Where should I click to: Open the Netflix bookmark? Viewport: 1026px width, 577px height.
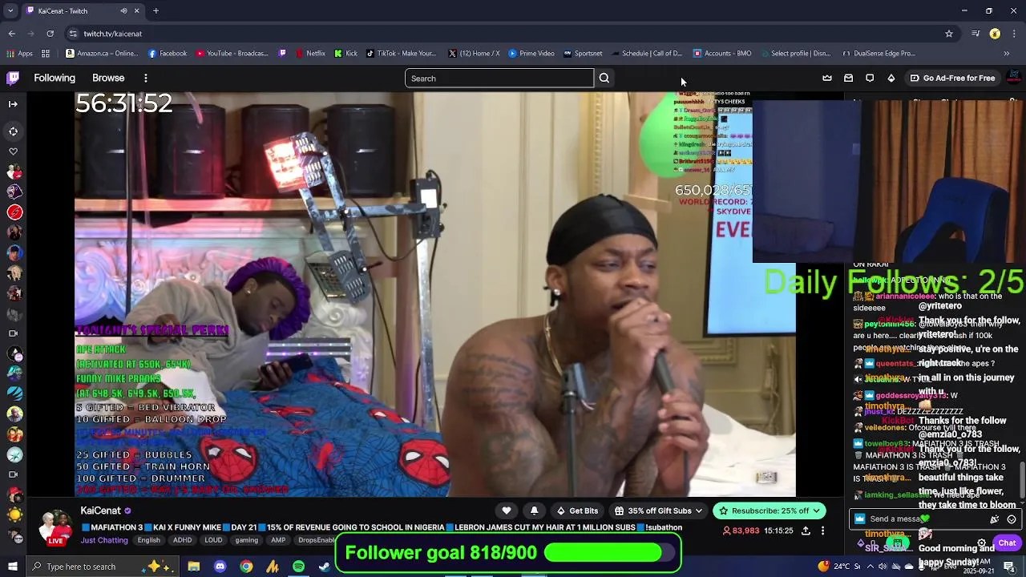pyautogui.click(x=310, y=54)
